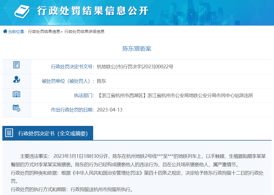Click the book logo icon in header
The height and width of the screenshot is (195, 274).
[x=22, y=12]
